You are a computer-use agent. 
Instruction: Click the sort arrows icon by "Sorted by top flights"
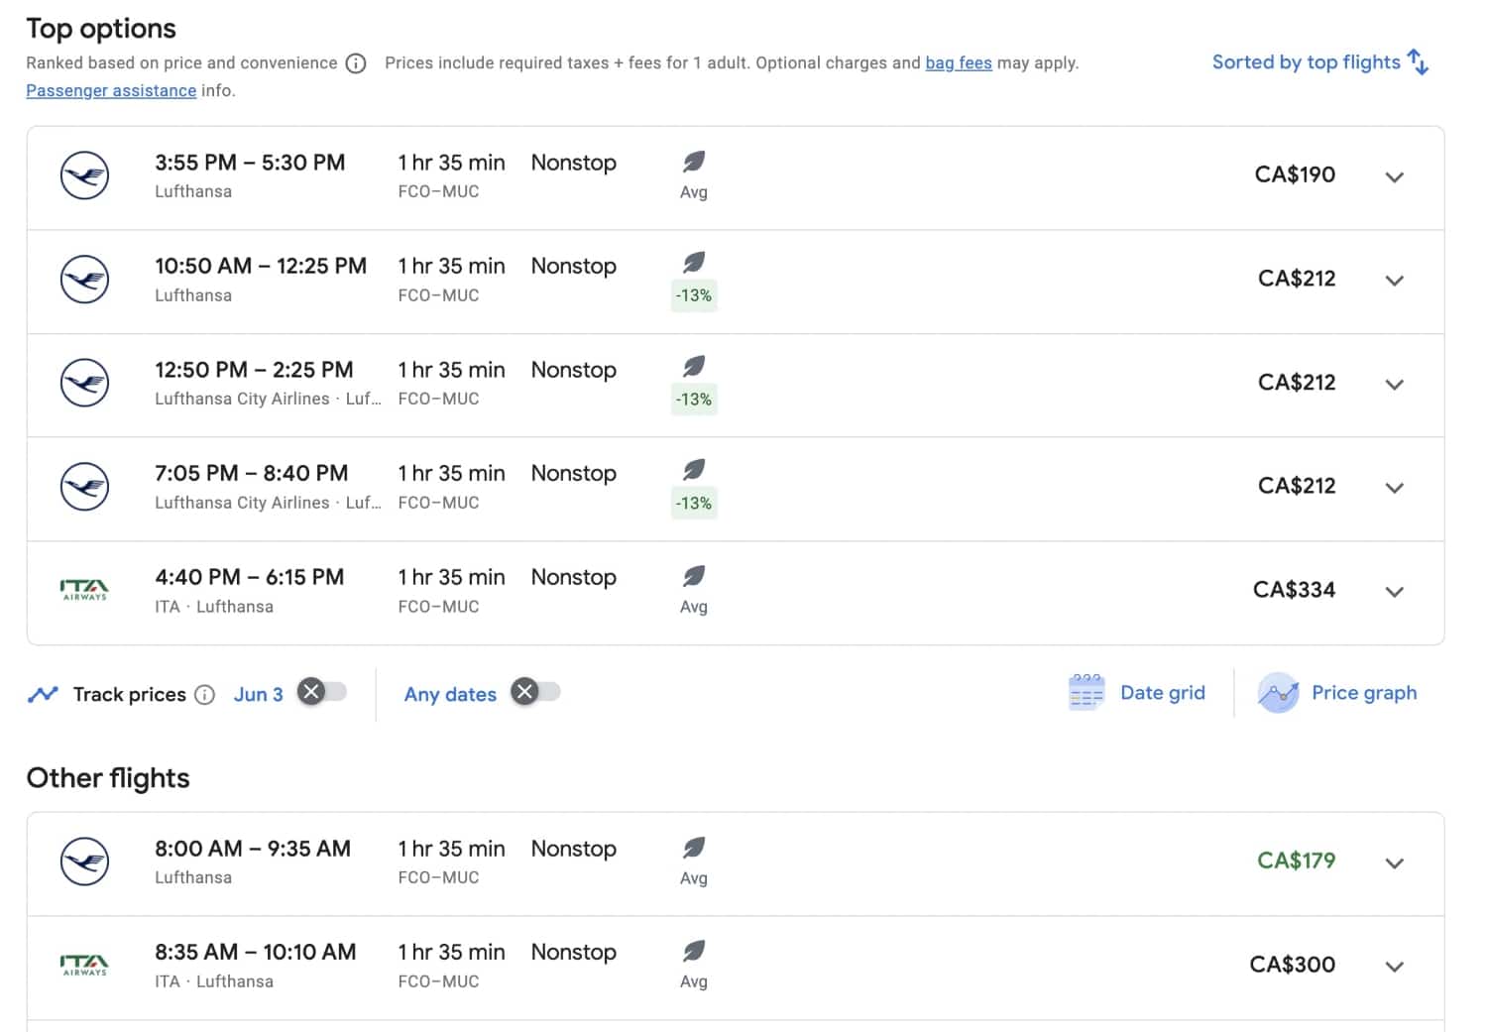1419,62
